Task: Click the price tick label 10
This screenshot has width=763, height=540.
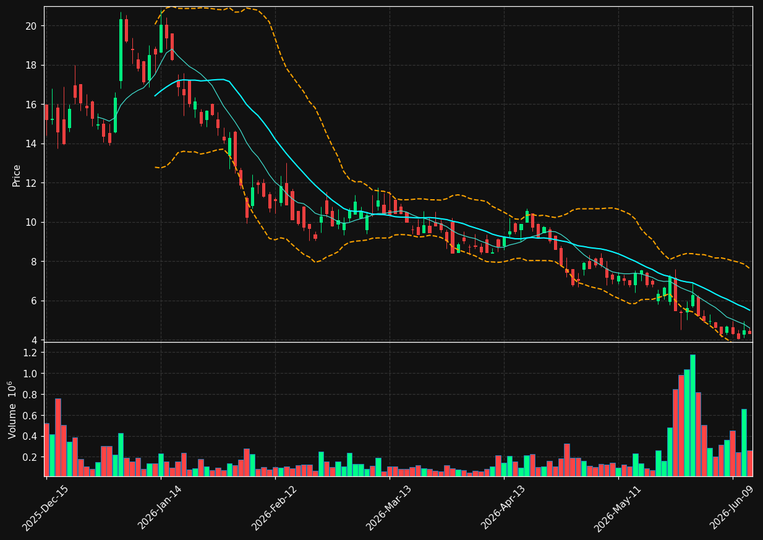Action: tap(32, 223)
